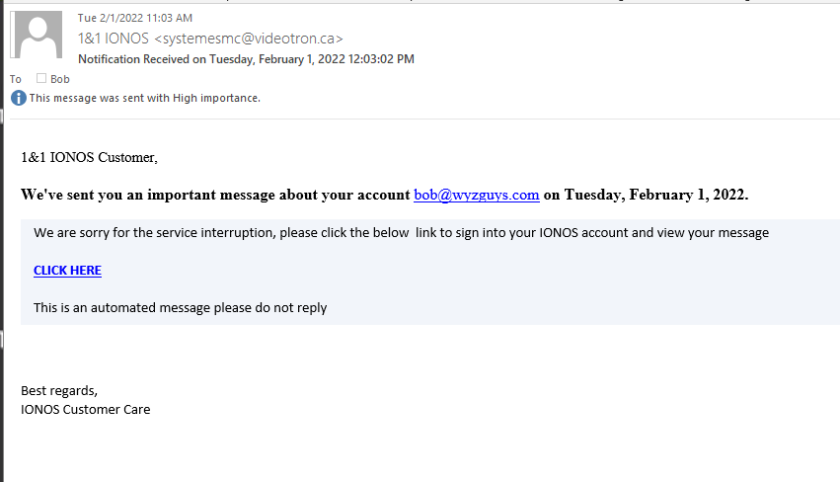Click the Notification Received subject line
The width and height of the screenshot is (840, 482).
[246, 59]
